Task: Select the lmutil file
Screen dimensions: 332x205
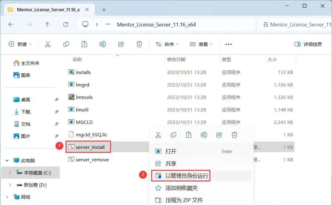Action: click(78, 110)
